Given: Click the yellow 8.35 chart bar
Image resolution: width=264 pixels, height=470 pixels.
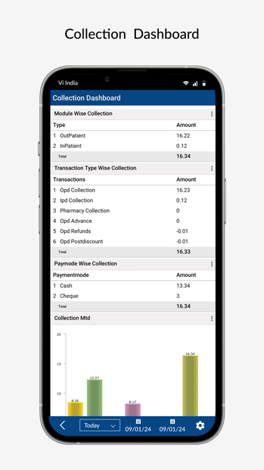Looking at the screenshot, I should tap(75, 409).
